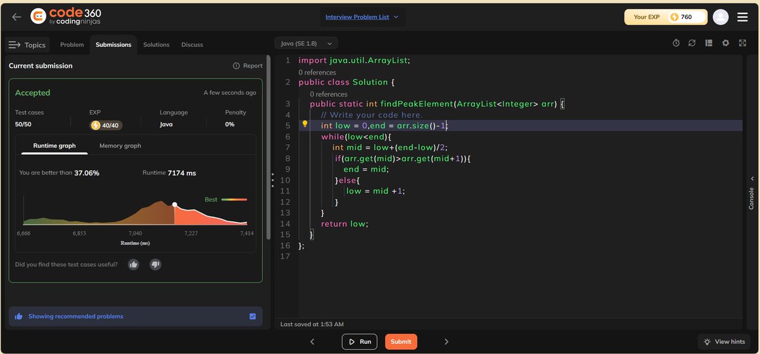Toggle the recommended problems checkbox

(253, 316)
